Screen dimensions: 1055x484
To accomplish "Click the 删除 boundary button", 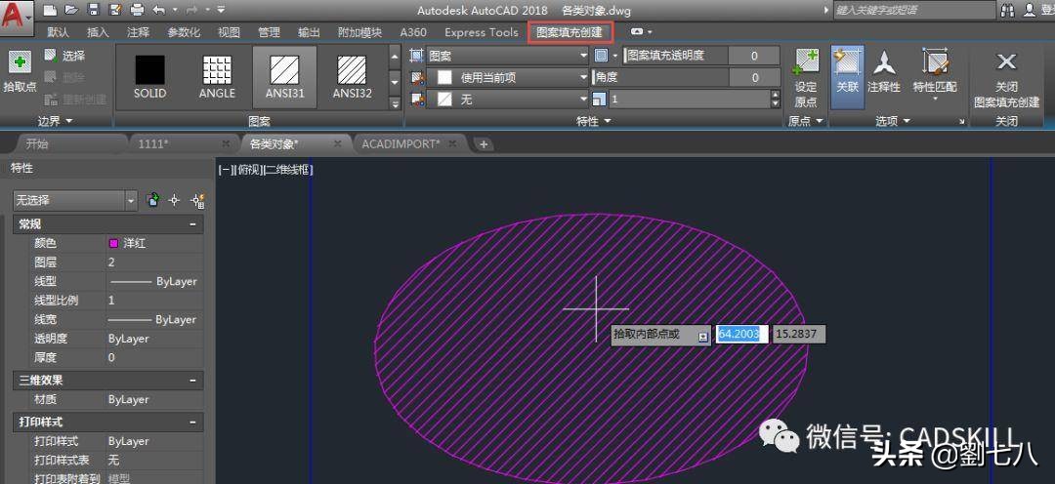I will point(64,77).
